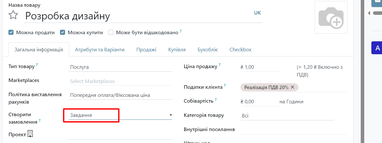Image resolution: width=382 pixels, height=143 pixels.
Task: Click the purple A avatar icon
Action: (377, 48)
